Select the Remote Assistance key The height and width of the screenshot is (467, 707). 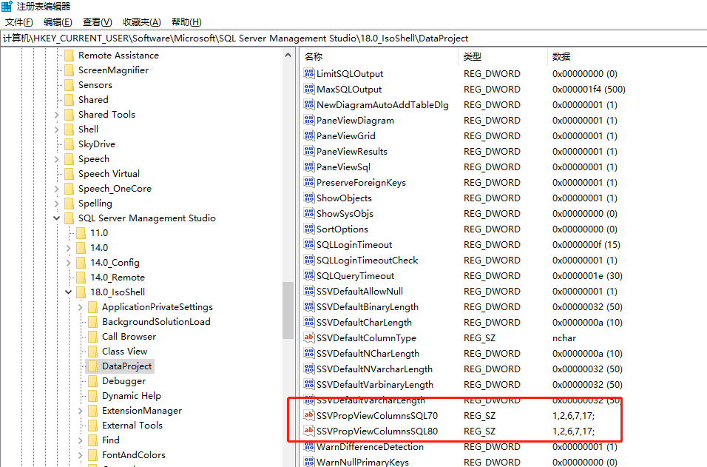click(118, 55)
